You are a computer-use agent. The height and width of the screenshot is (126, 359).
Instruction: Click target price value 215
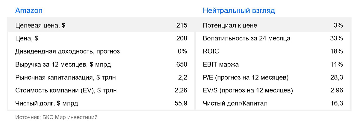[x=182, y=26]
